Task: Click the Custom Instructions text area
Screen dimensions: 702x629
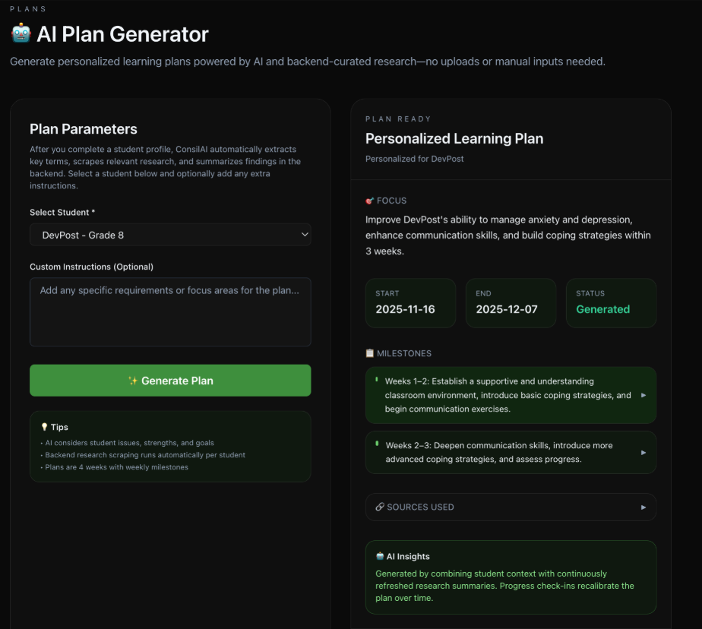Action: (x=170, y=311)
